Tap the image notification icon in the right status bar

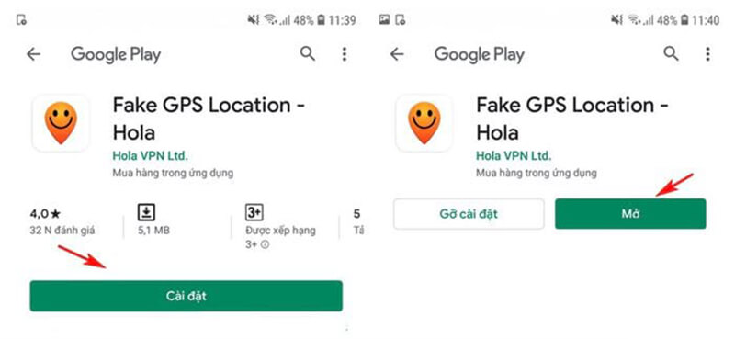tap(384, 19)
